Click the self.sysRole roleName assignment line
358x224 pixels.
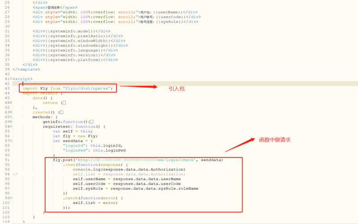(136, 189)
